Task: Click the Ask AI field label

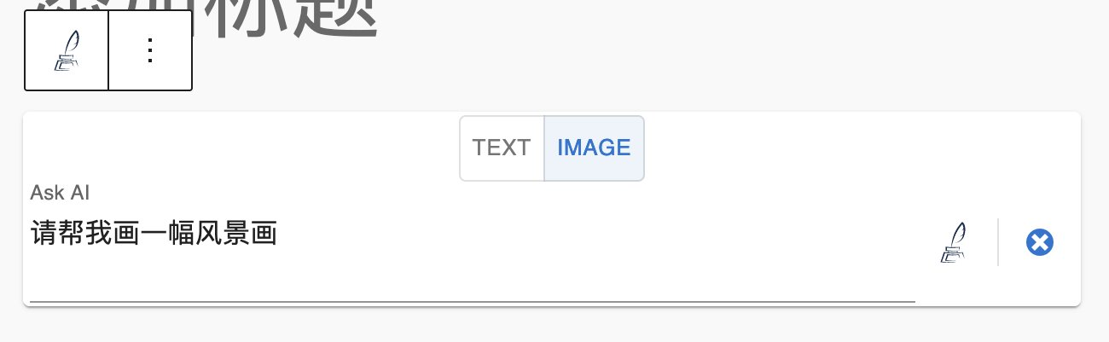Action: point(60,193)
